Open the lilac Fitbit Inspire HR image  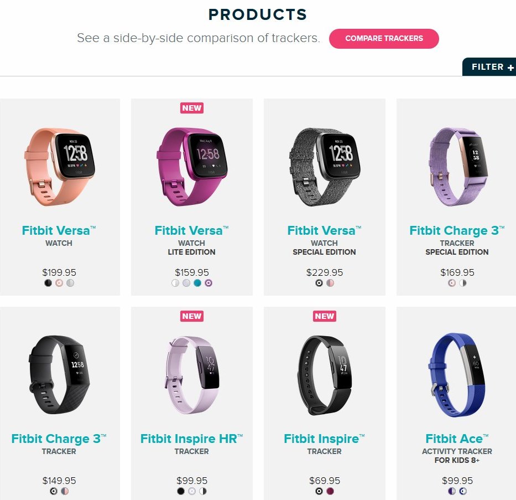point(192,375)
